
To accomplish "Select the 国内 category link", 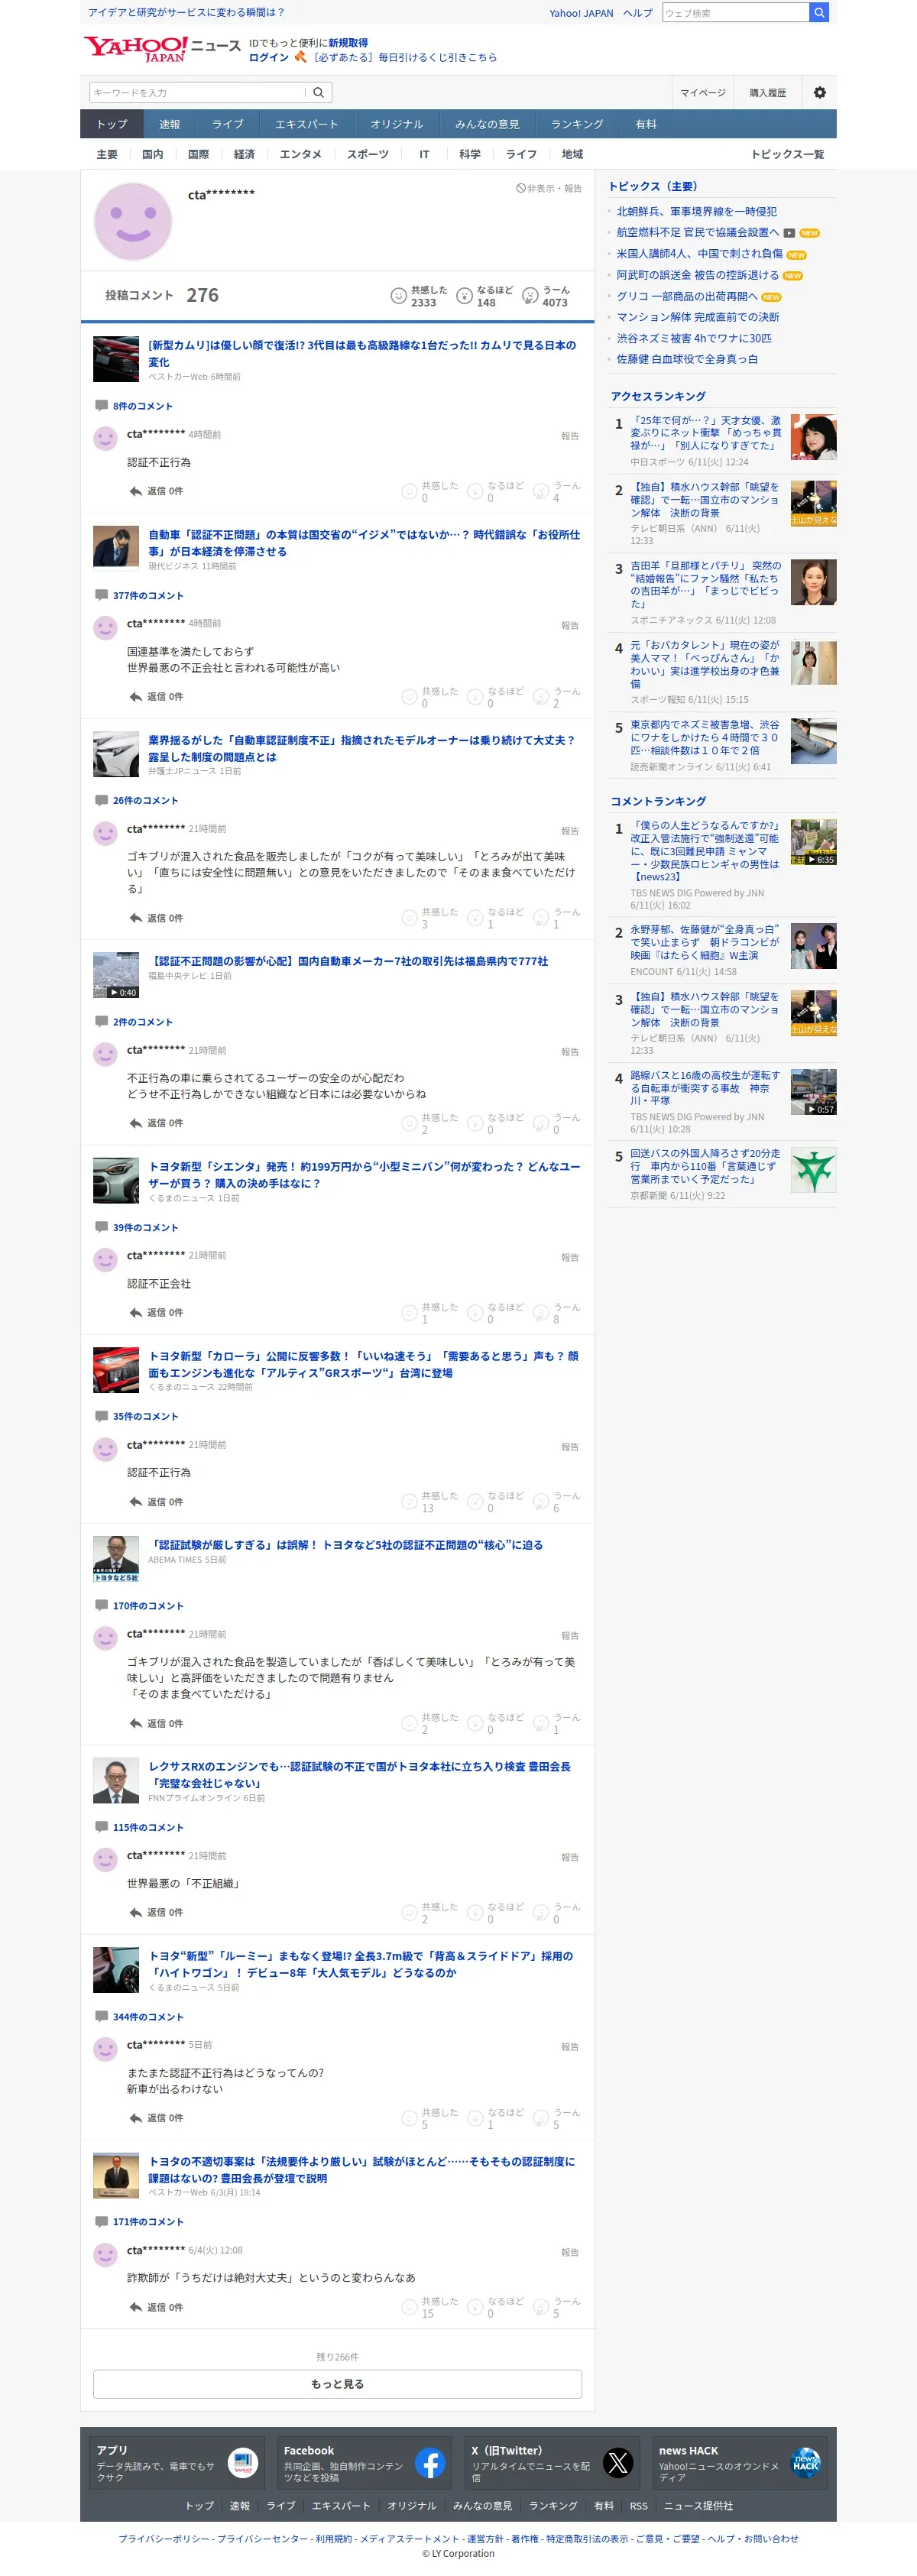I will pos(153,154).
